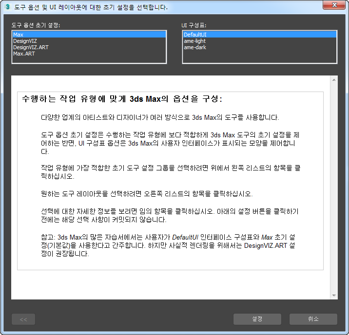Close the dialog with the X button
The width and height of the screenshot is (349, 335).
point(334,5)
